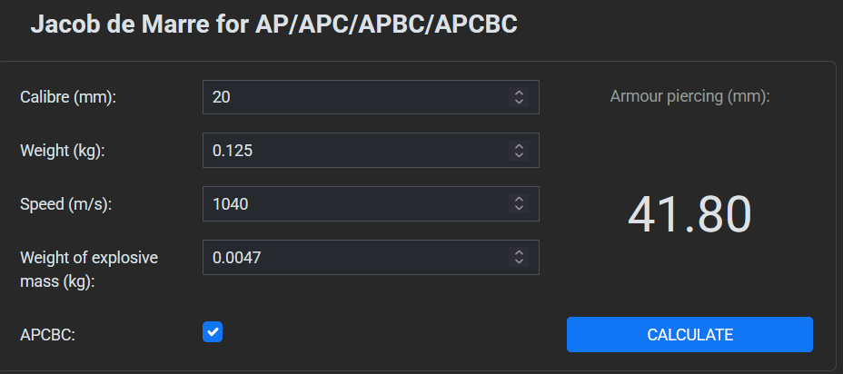The width and height of the screenshot is (843, 374).
Task: Click the 41.80 armour piercing result
Action: pyautogui.click(x=689, y=214)
